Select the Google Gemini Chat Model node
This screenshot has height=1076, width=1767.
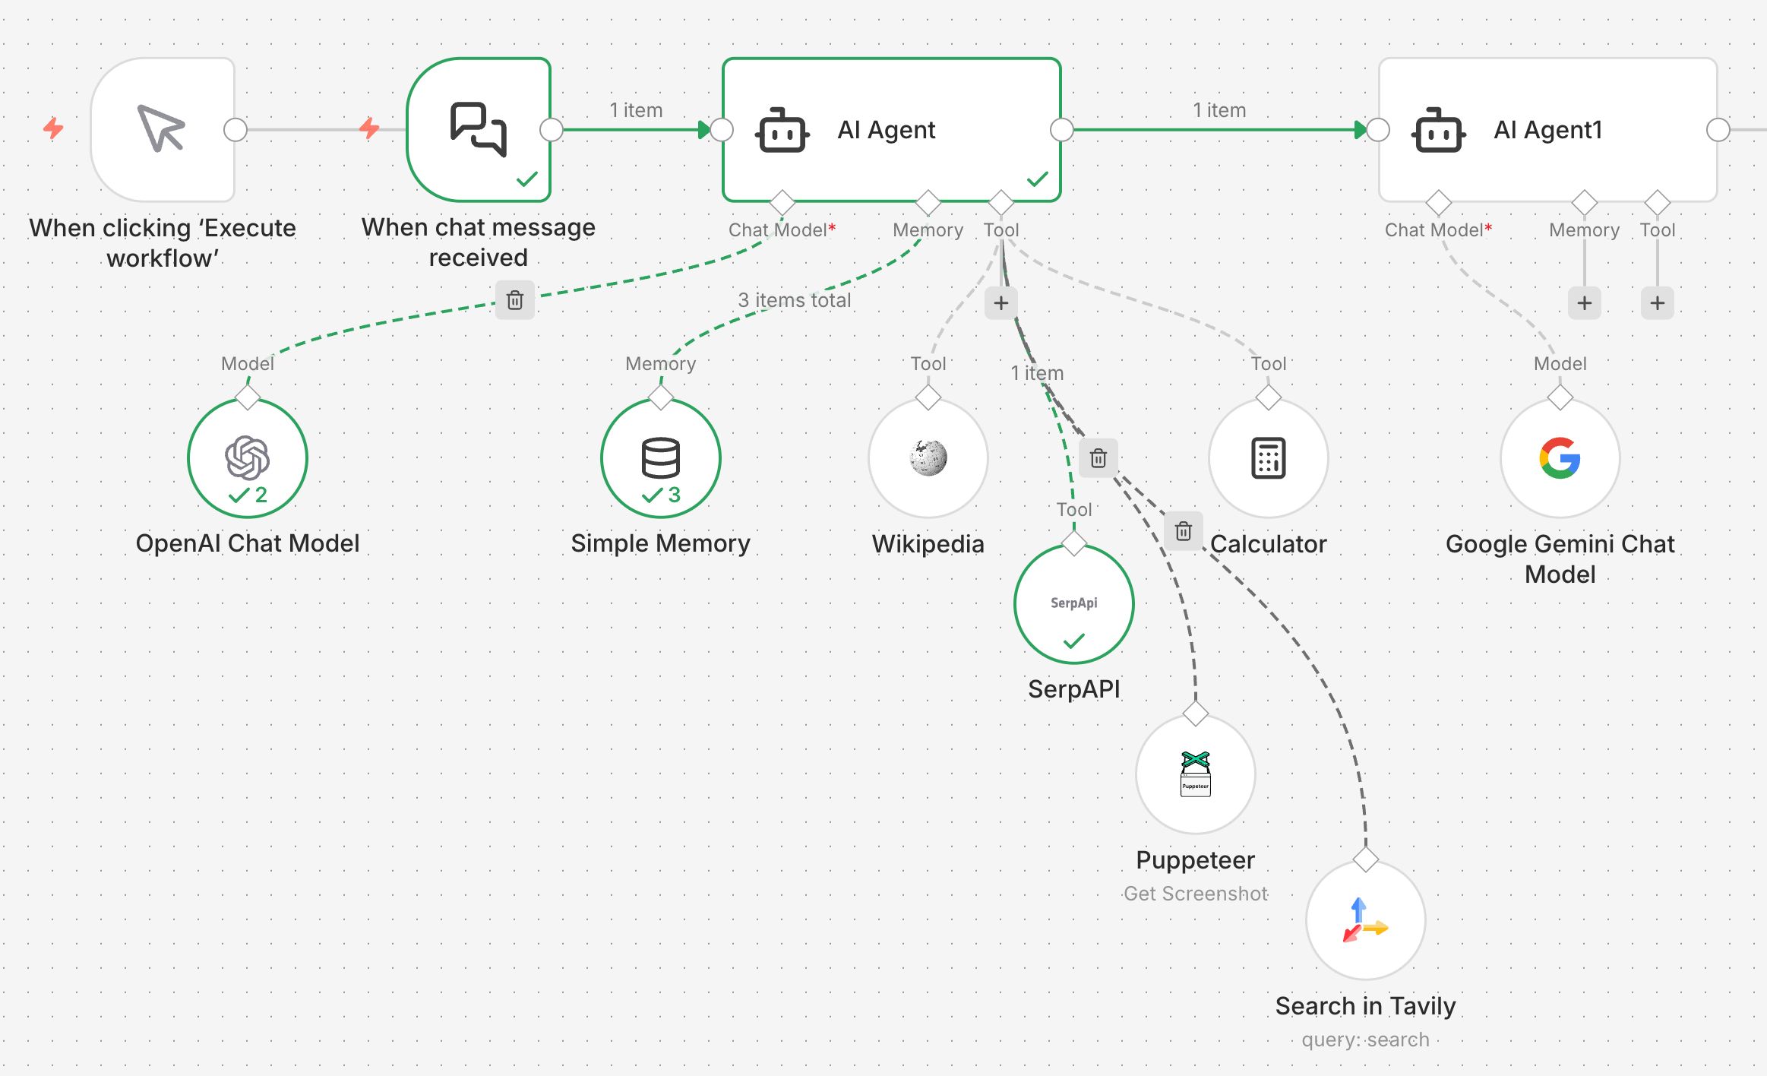(x=1560, y=457)
